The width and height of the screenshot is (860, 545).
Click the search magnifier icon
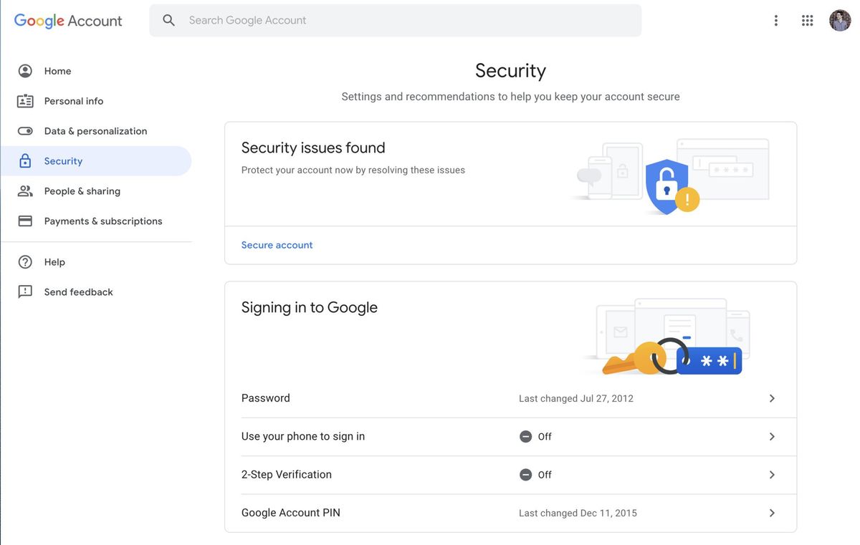168,19
